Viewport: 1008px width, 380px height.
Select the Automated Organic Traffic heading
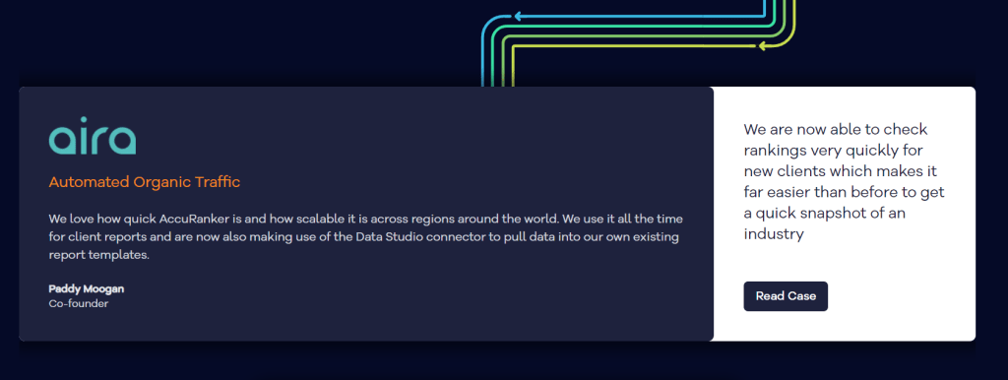click(x=145, y=182)
